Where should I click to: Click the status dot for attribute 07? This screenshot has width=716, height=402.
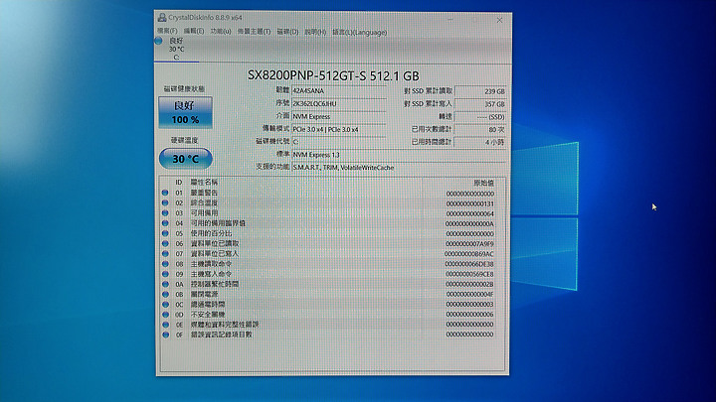(165, 253)
